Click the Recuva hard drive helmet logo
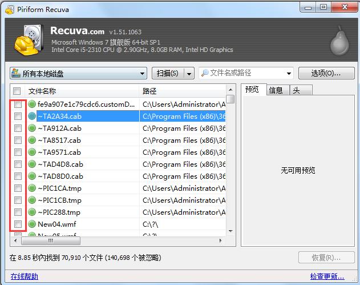The height and width of the screenshot is (285, 360). 29,40
